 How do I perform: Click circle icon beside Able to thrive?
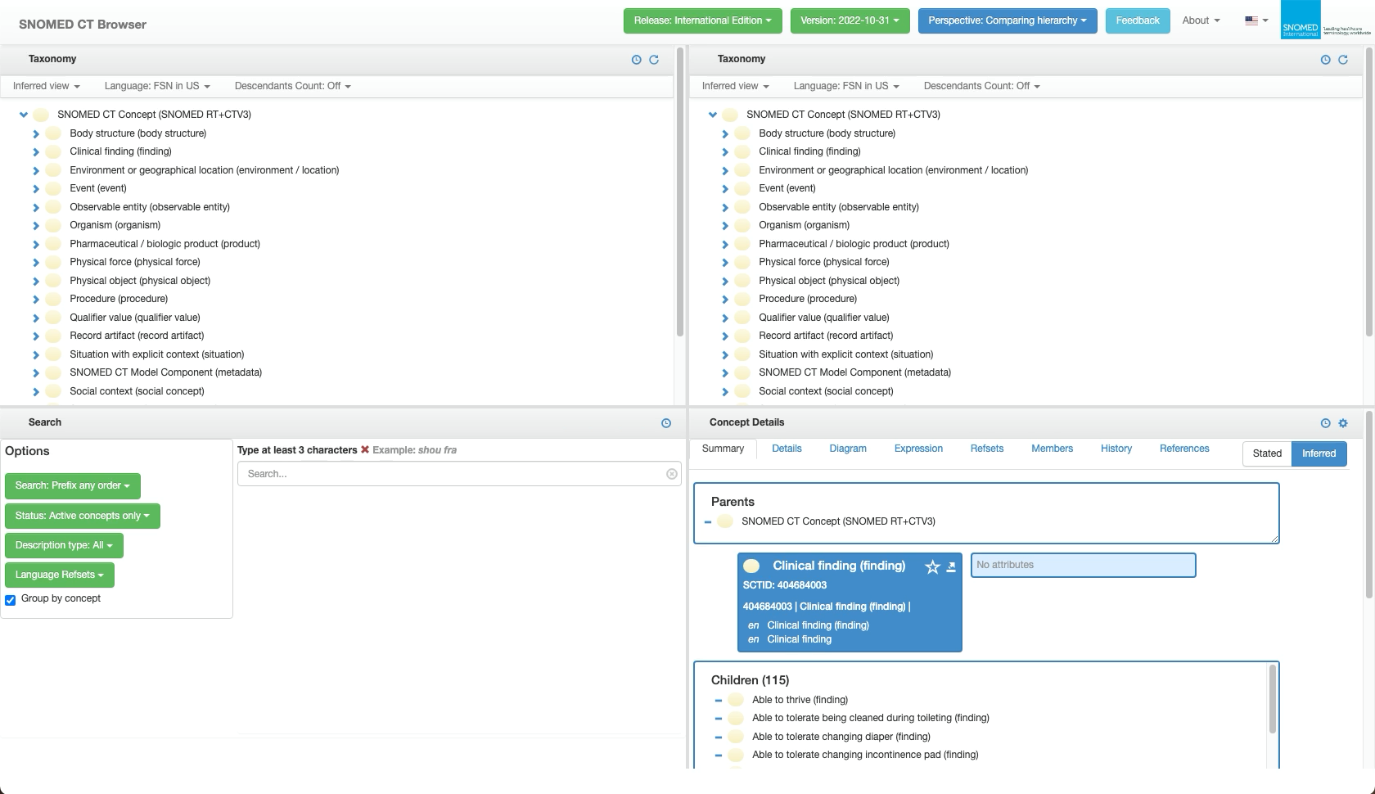(x=736, y=700)
